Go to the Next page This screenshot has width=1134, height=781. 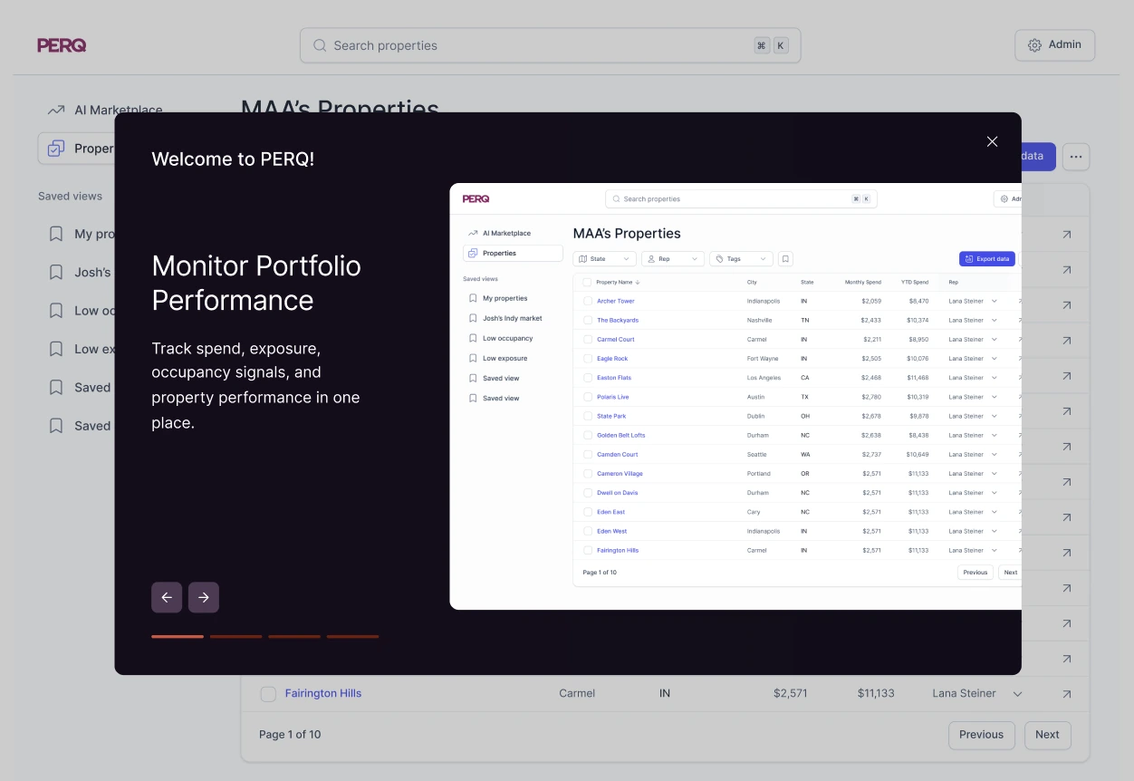1047,735
